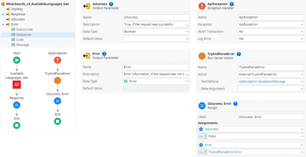Select the IsSuccess, Error assign node
Viewport: 306px width, 157px height.
(58, 101)
